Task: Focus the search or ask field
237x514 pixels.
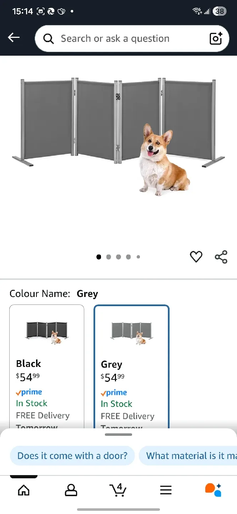Action: click(132, 39)
